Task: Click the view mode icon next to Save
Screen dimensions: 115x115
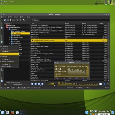Action: [x=17, y=20]
